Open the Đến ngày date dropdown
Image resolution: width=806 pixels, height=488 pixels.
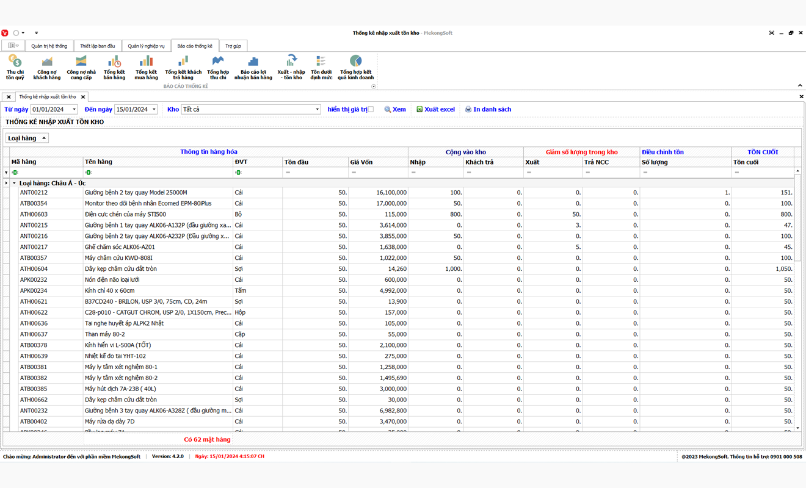[154, 109]
